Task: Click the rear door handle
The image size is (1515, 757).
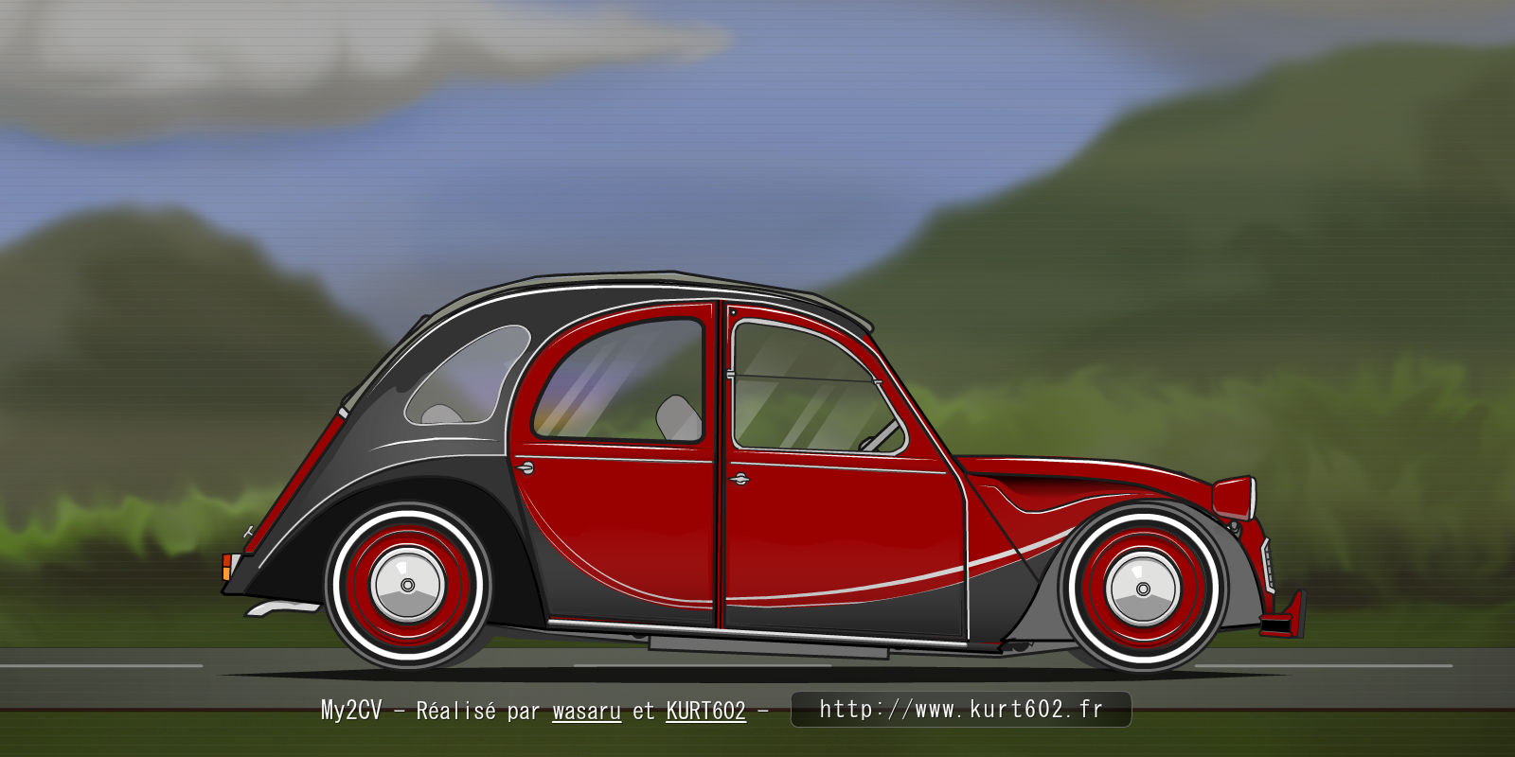Action: pos(525,467)
